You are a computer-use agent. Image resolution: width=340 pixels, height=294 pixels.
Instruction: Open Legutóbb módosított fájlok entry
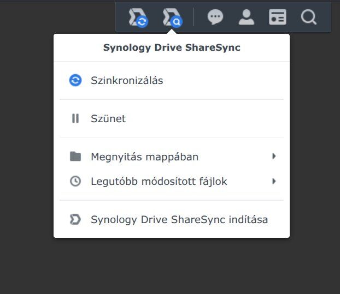pos(159,181)
